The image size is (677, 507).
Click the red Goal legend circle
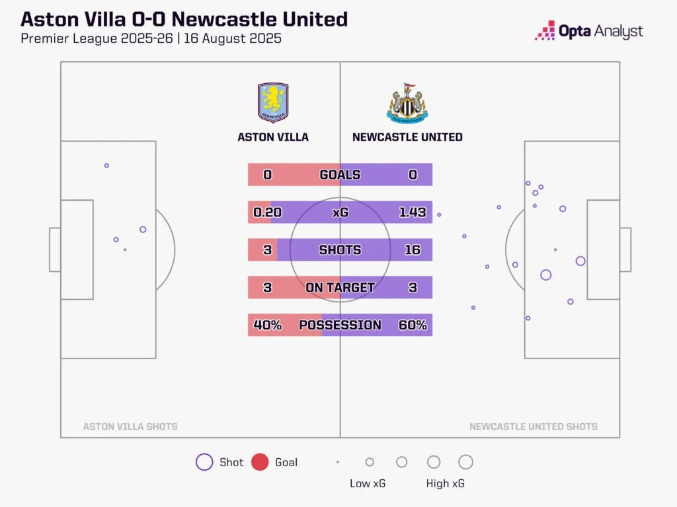pos(260,462)
